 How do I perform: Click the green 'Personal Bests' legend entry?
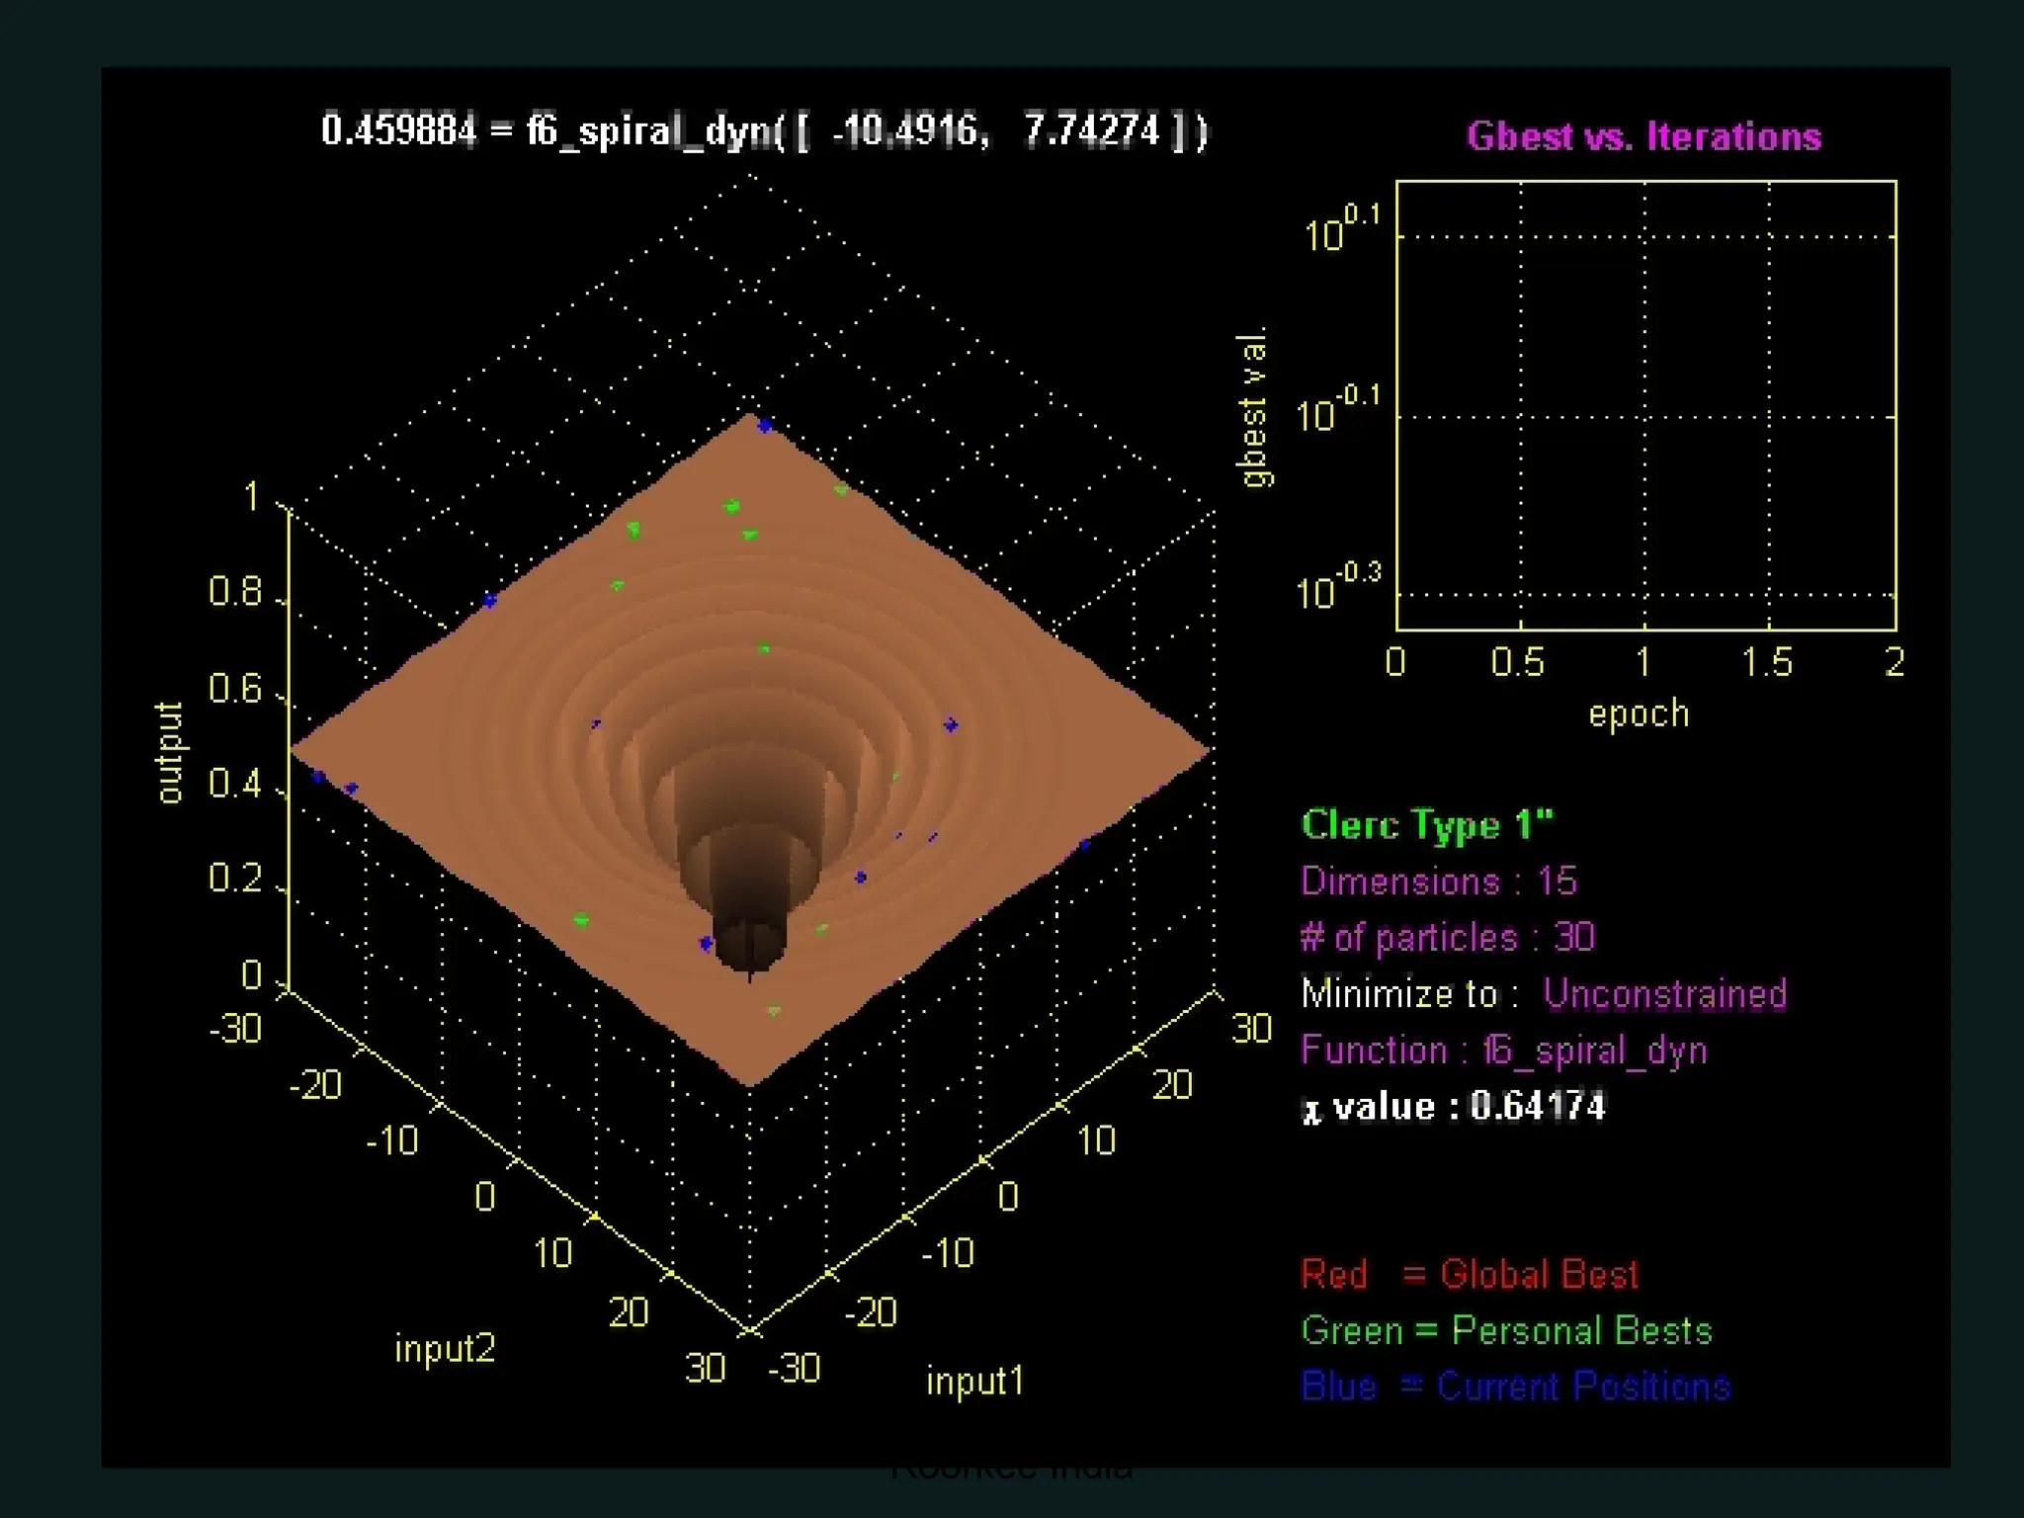pos(1506,1330)
